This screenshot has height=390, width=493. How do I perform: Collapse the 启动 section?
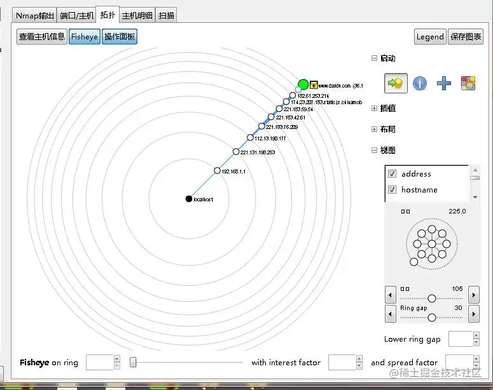pos(374,58)
